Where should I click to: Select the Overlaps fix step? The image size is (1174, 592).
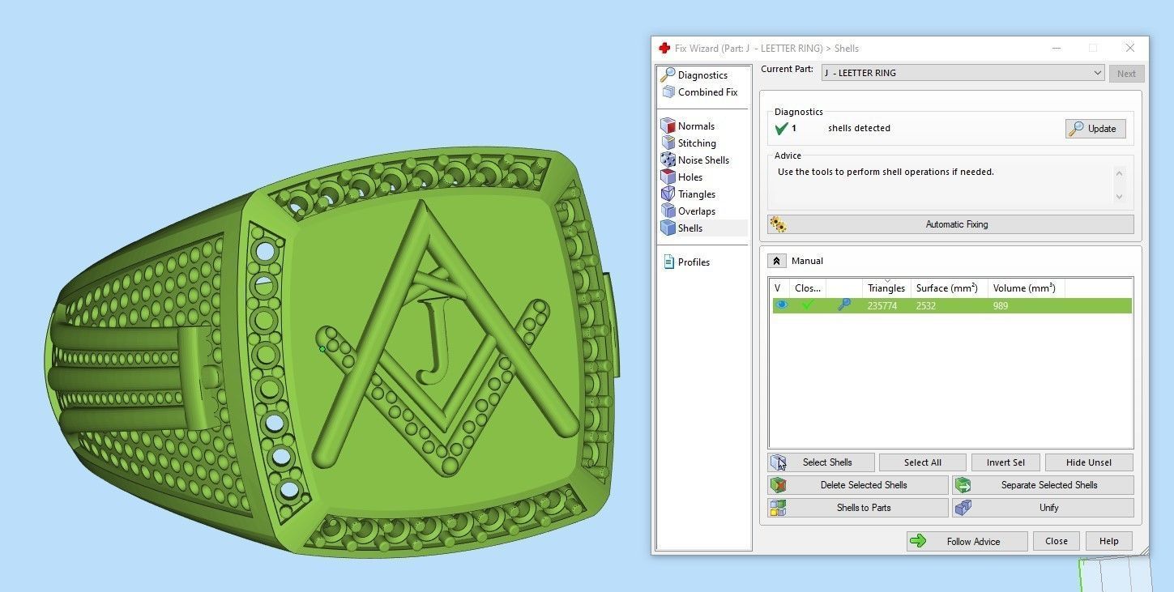pyautogui.click(x=697, y=211)
